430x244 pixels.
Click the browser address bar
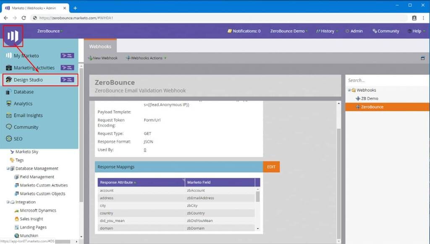(219, 18)
